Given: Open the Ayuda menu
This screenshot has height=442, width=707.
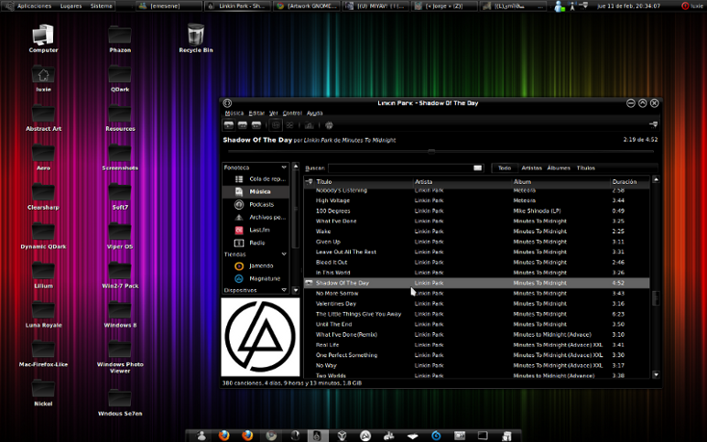Looking at the screenshot, I should click(x=315, y=113).
